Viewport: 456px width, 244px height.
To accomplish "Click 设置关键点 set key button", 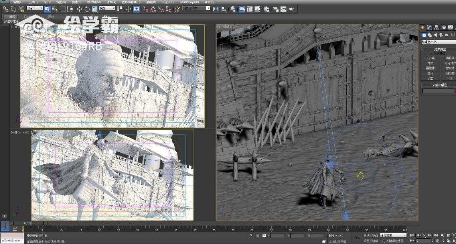I will pyautogui.click(x=371, y=241).
